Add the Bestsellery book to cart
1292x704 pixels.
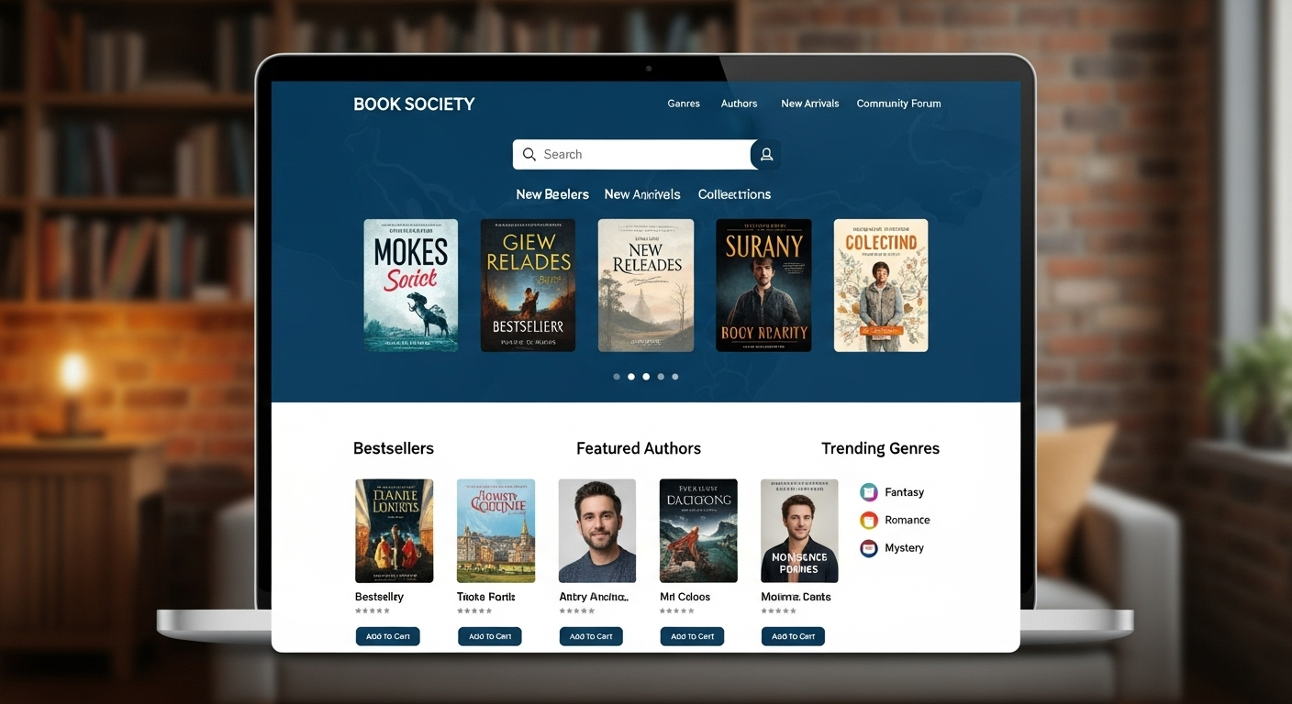coord(388,636)
